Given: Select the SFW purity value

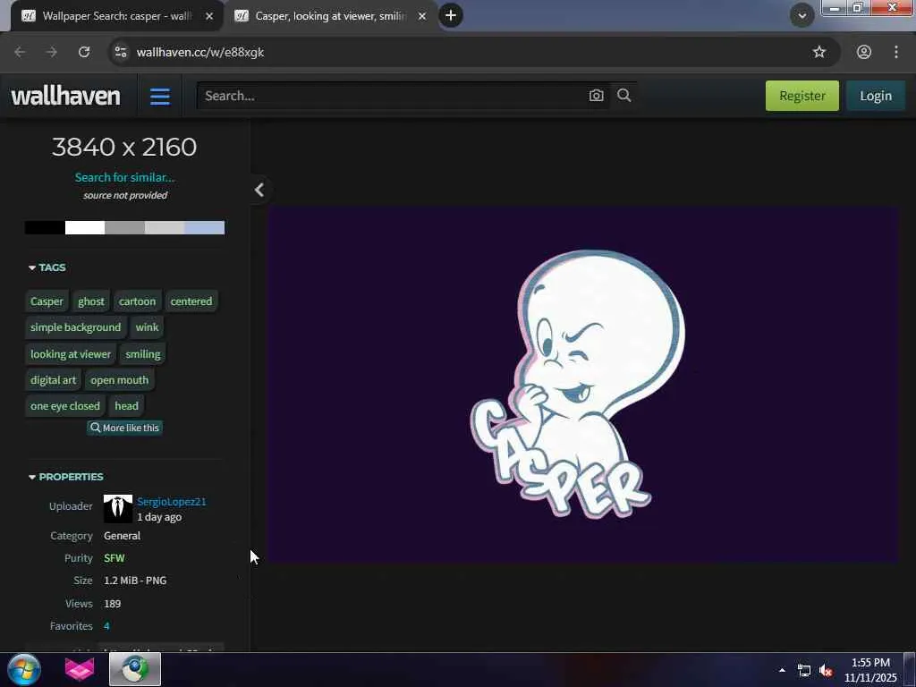Looking at the screenshot, I should coord(114,558).
